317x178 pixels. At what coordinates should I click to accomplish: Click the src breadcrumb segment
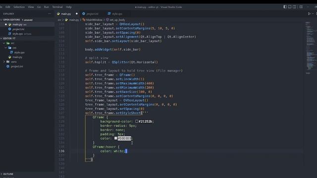coord(59,20)
